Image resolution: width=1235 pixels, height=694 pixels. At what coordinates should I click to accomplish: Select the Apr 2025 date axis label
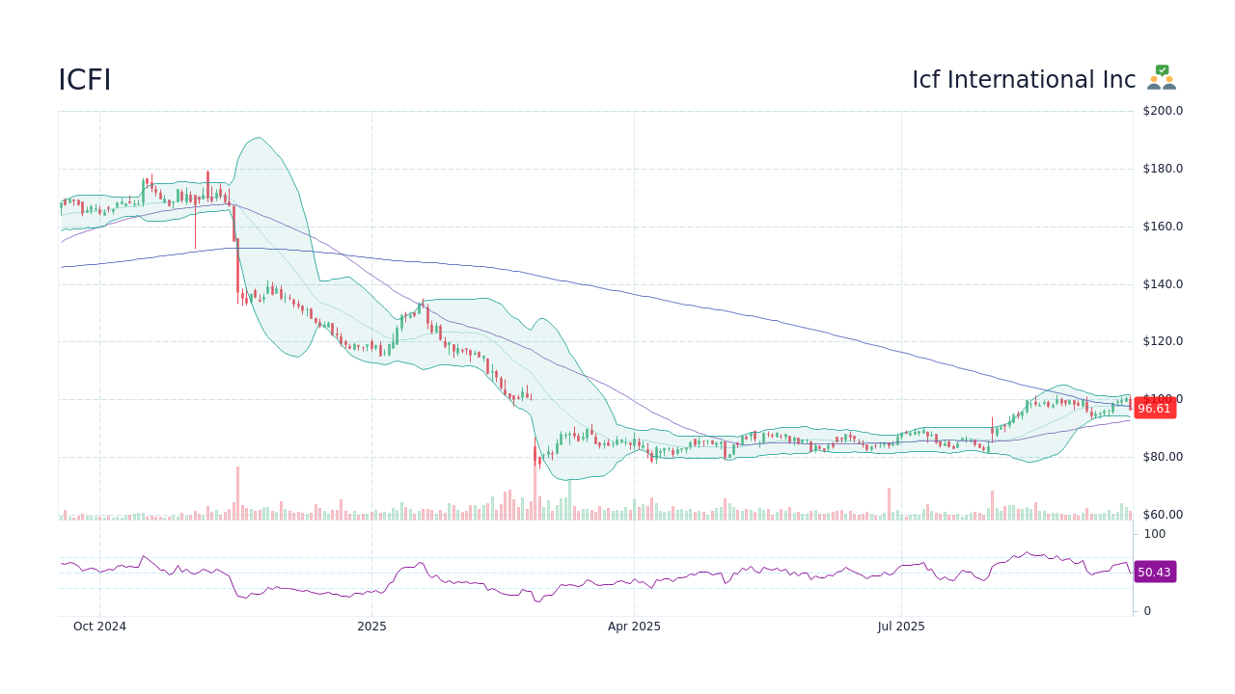(x=634, y=627)
